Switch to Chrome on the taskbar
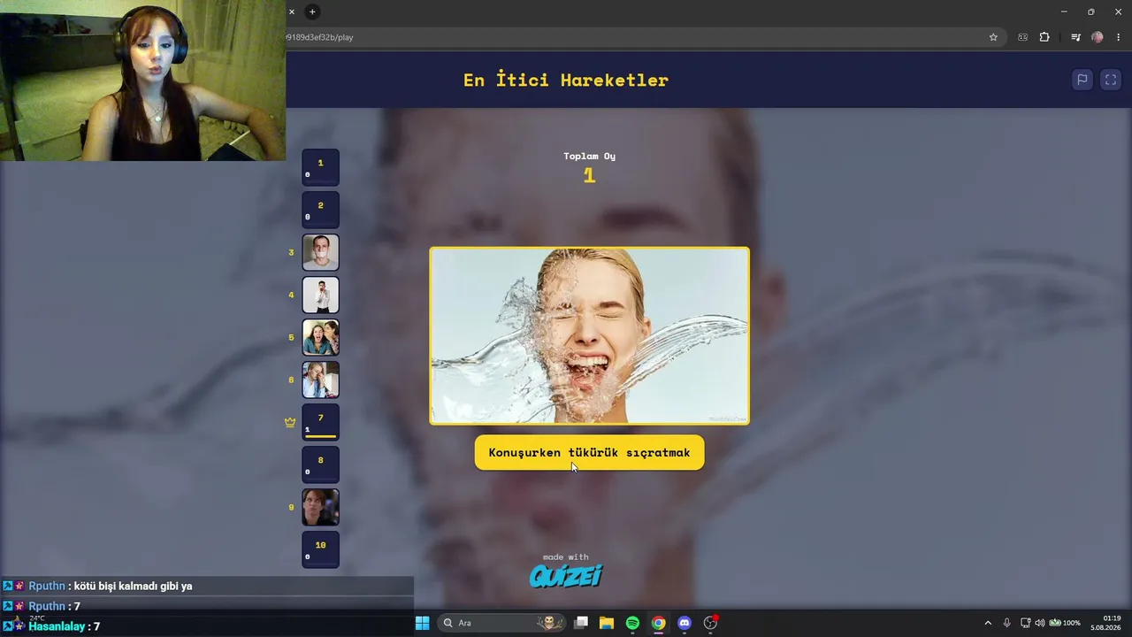 659,623
